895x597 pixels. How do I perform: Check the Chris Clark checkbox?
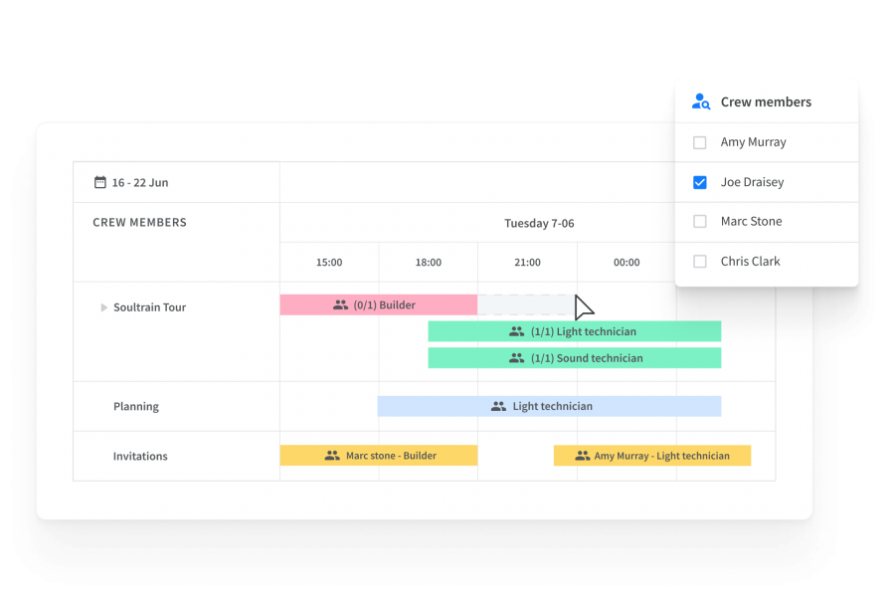[x=700, y=261]
